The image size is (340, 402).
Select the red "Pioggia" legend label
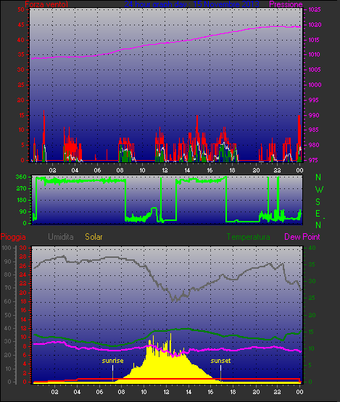[13, 237]
